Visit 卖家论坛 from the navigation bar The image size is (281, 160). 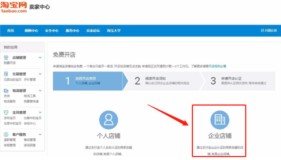pos(93,31)
